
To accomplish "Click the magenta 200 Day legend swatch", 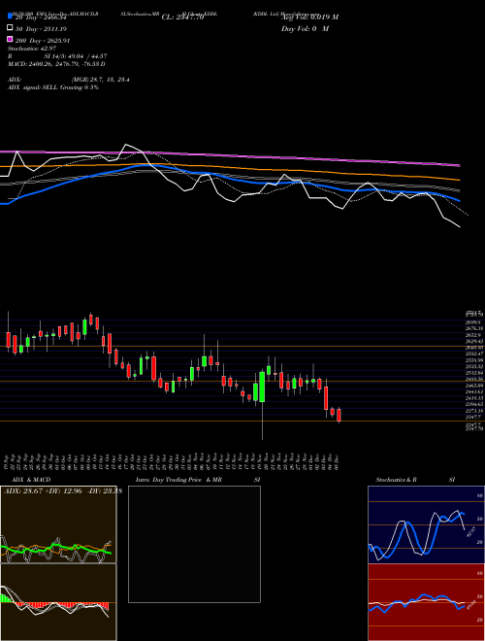I will point(10,40).
